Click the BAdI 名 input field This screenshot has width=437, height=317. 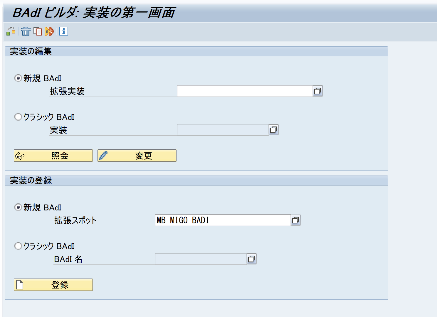tap(200, 259)
